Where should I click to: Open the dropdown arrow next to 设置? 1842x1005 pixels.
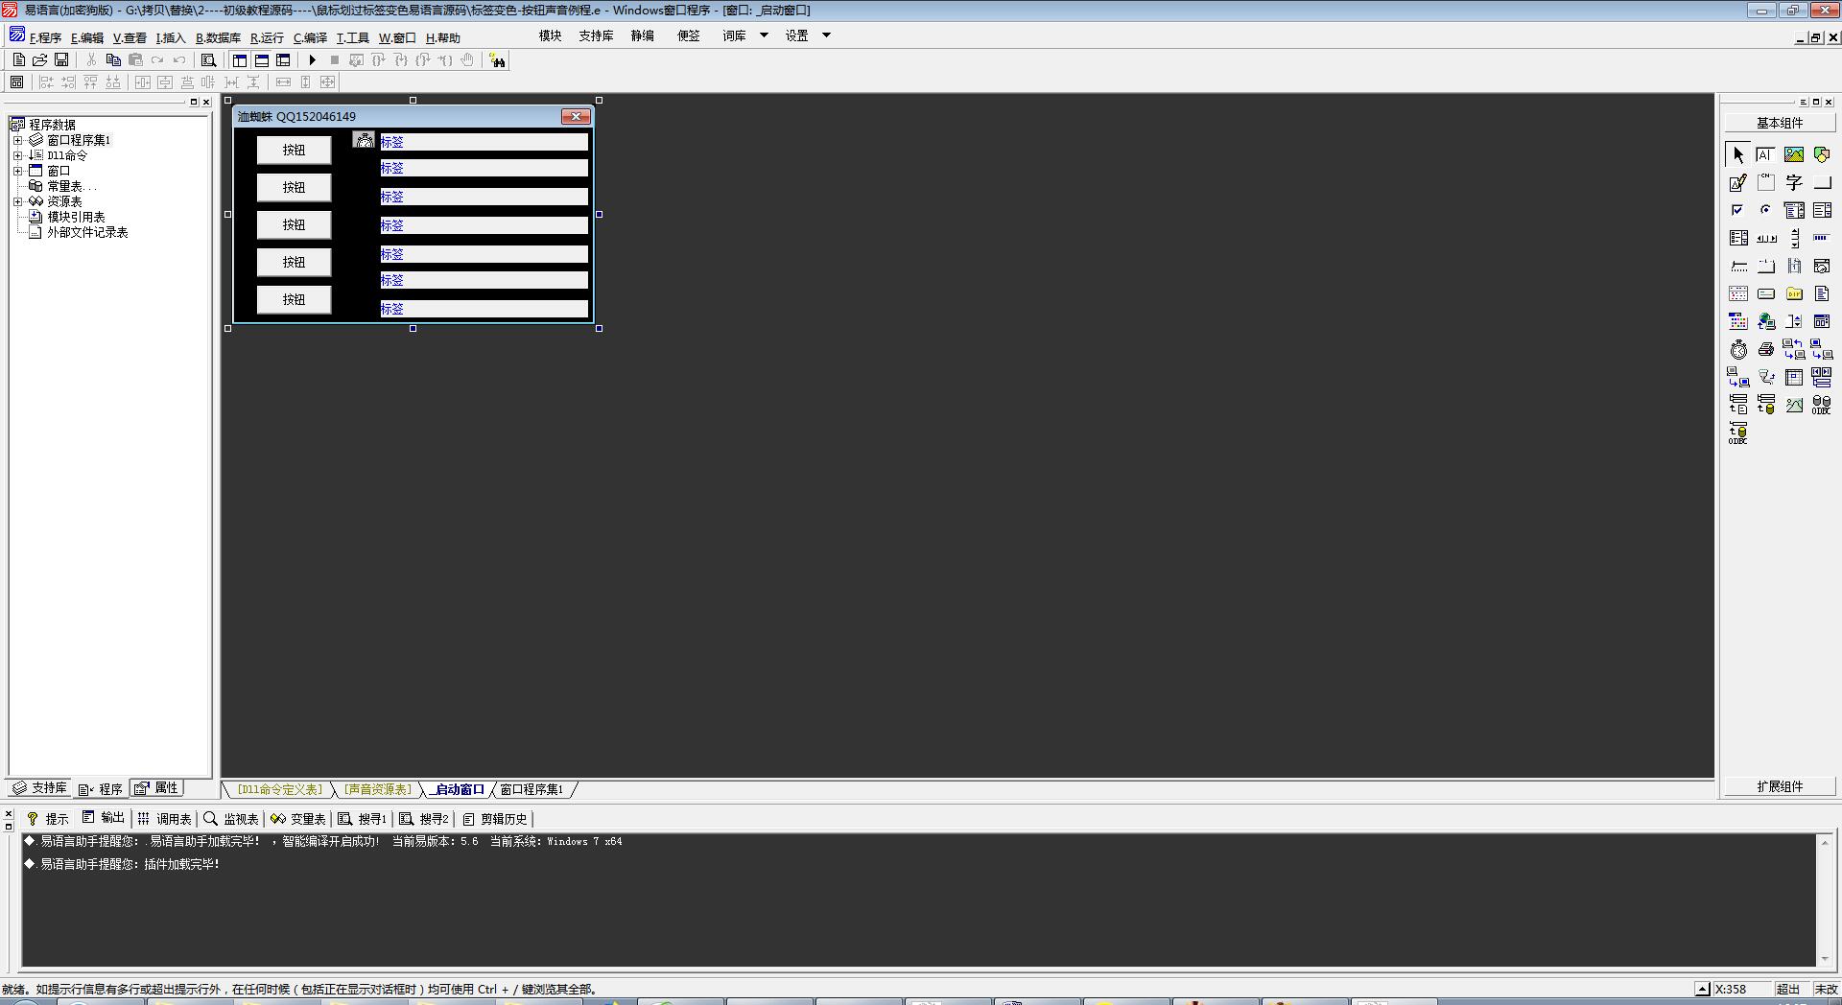(826, 35)
